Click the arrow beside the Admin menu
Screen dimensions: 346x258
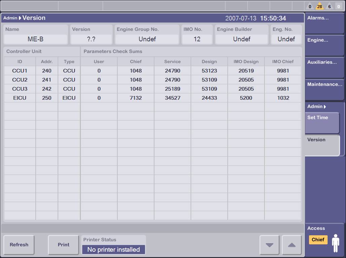click(325, 107)
